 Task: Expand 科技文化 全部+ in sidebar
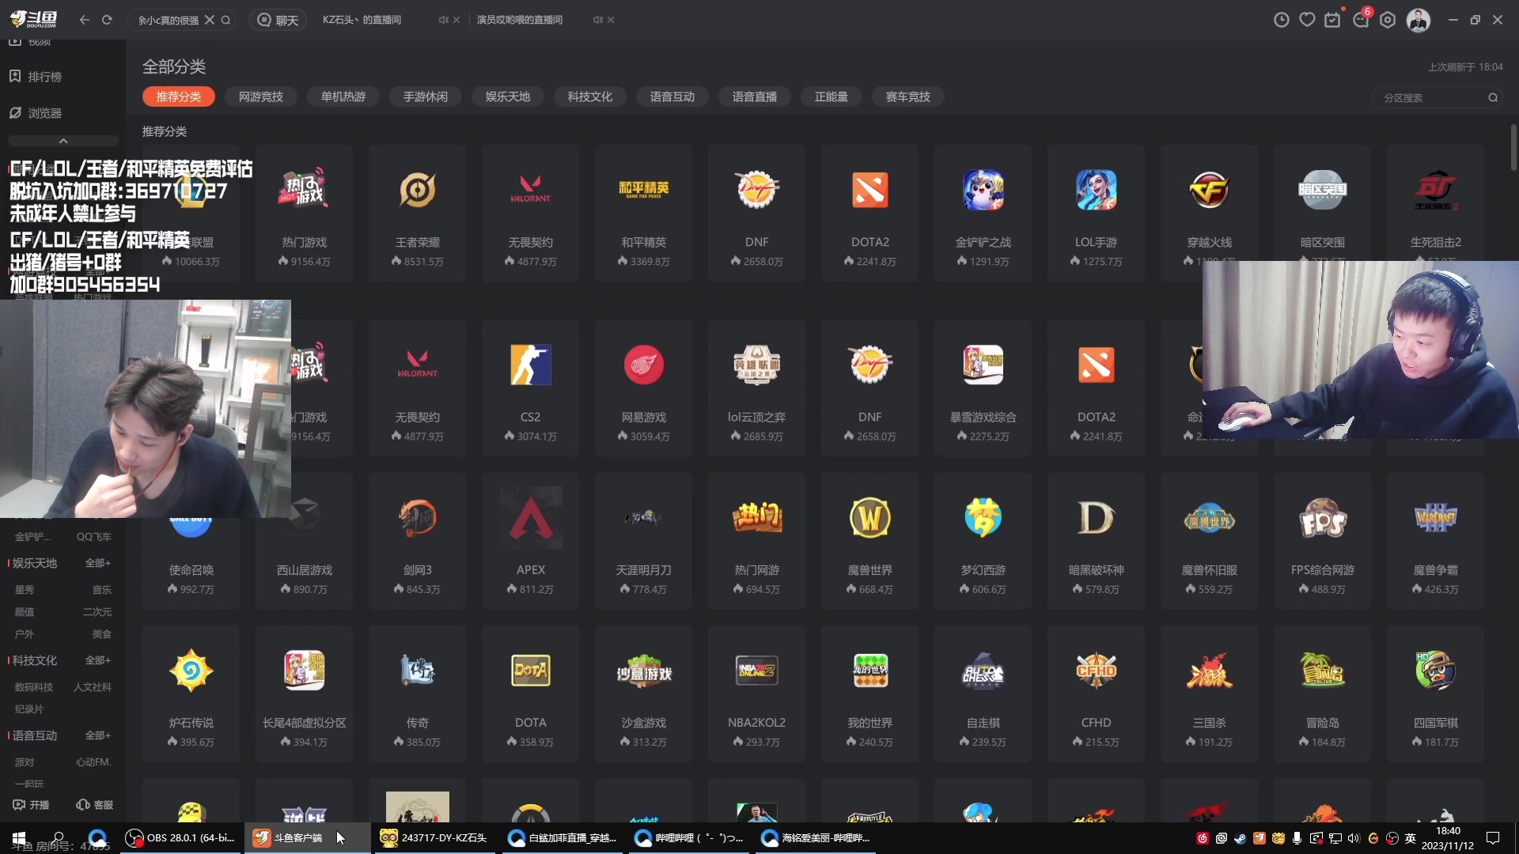click(97, 660)
